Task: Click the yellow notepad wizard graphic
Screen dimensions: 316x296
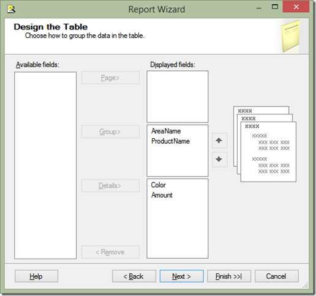Action: pos(291,37)
